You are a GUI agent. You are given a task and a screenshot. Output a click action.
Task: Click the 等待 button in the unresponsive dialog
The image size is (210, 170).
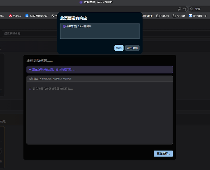click(x=119, y=48)
